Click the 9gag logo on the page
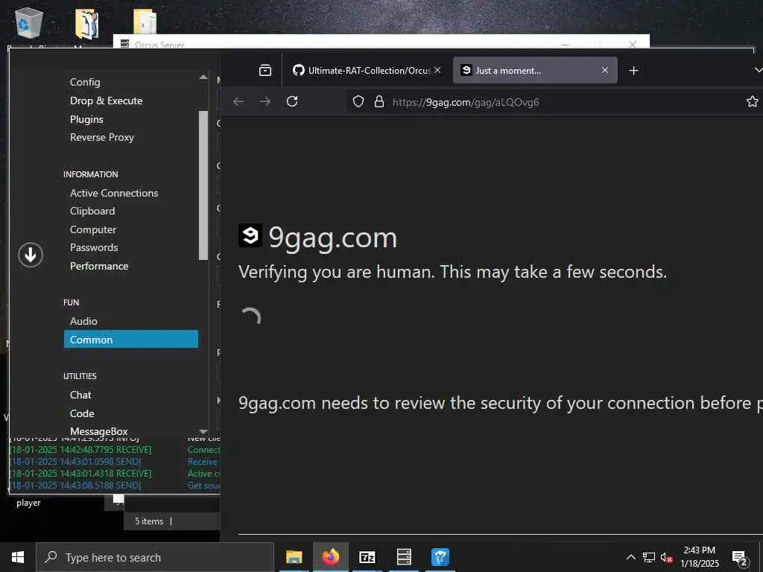 click(250, 235)
